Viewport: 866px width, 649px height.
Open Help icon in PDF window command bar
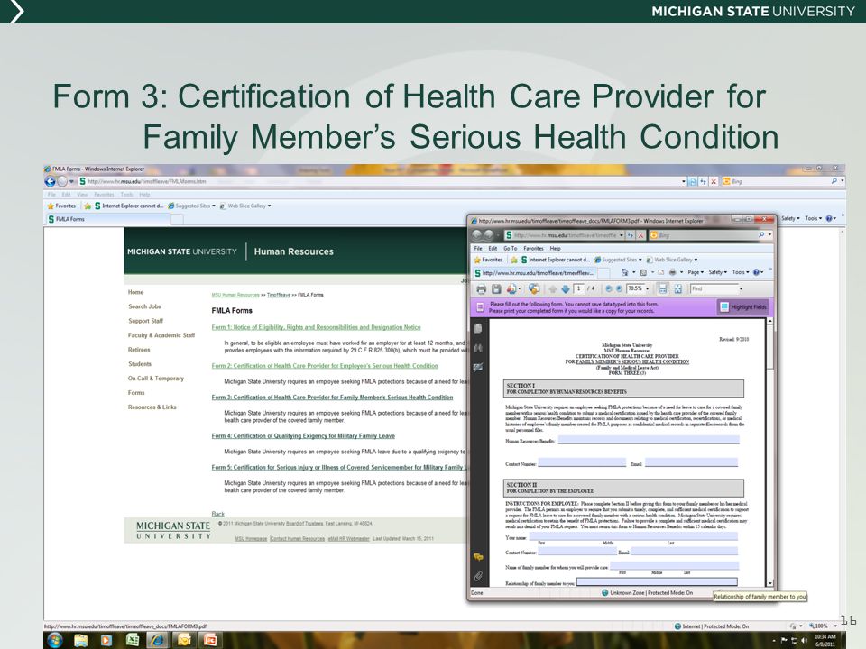pos(757,272)
